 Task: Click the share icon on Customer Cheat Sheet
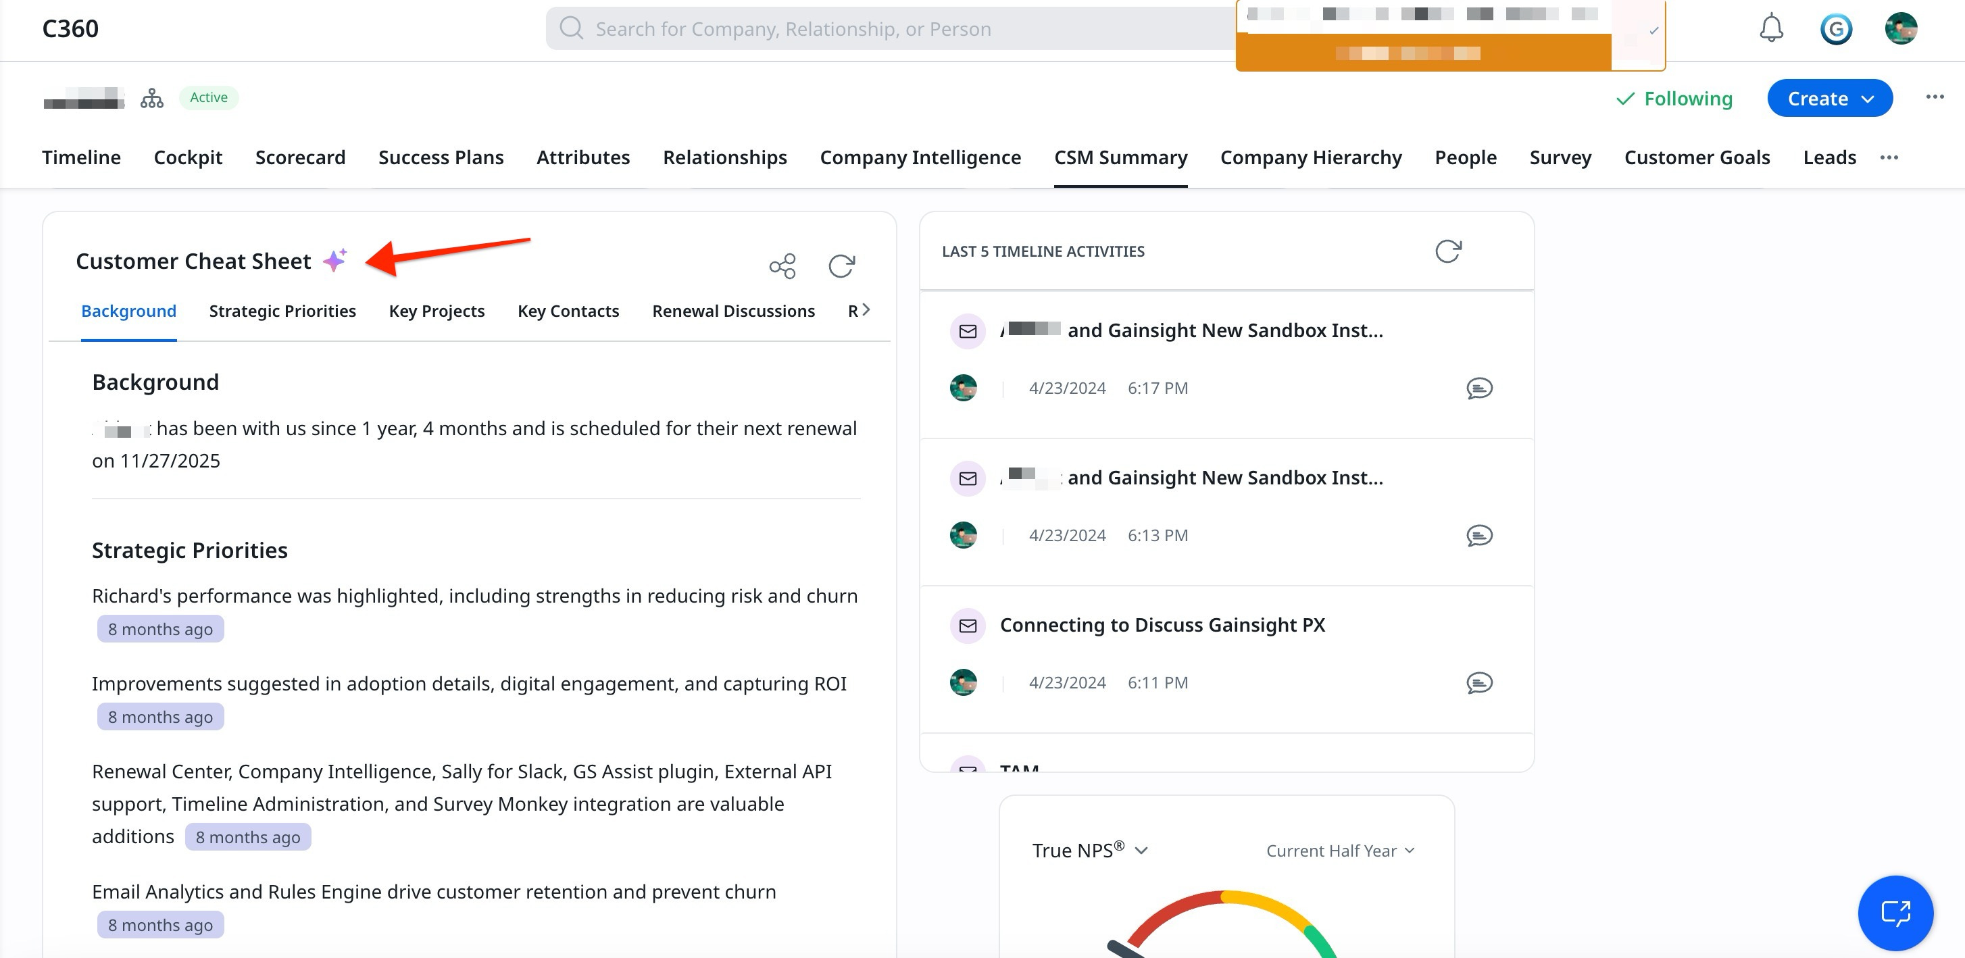782,266
